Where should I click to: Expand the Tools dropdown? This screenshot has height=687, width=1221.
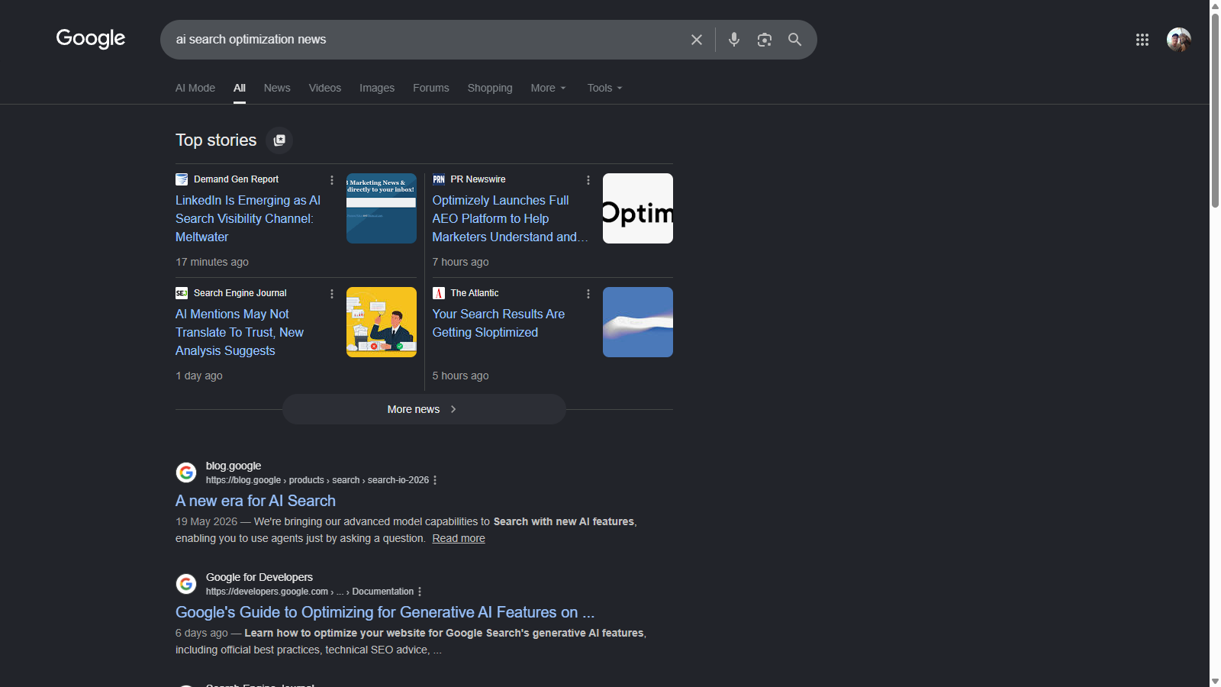pyautogui.click(x=604, y=88)
